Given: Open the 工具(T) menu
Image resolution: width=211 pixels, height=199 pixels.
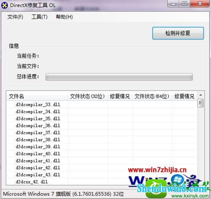Looking at the screenshot, I should (39, 17).
